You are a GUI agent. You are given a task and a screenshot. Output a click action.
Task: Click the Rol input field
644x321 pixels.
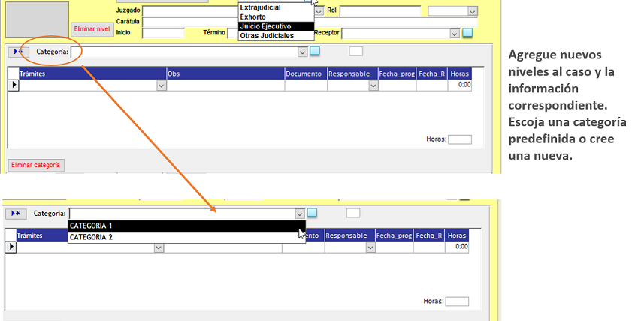[x=381, y=11]
